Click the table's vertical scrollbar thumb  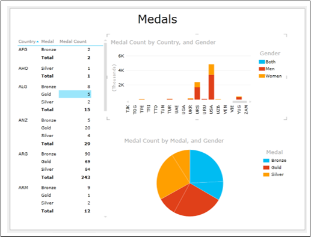[105, 77]
